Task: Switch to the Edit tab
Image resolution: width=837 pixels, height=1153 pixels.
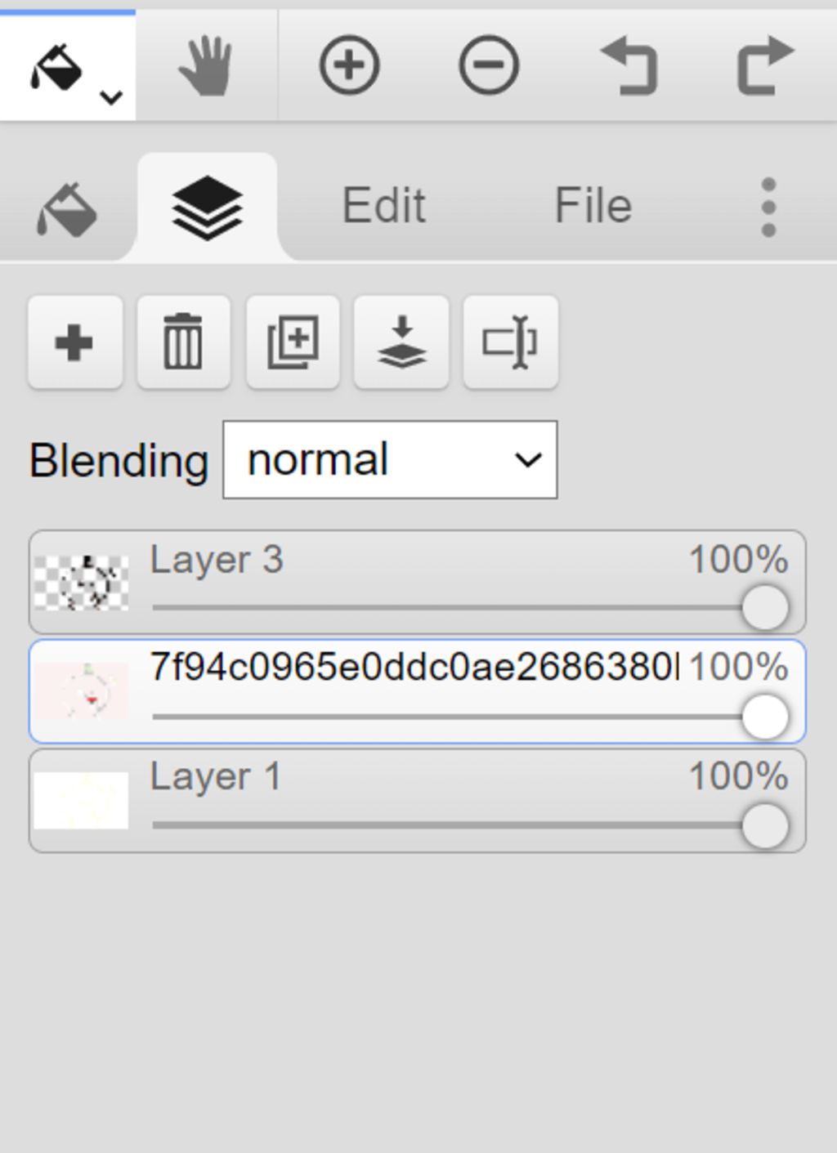Action: [x=383, y=205]
